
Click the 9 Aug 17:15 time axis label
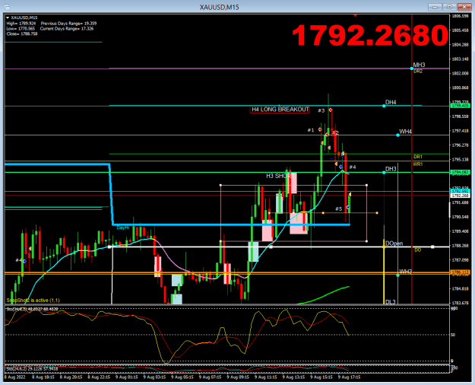pyautogui.click(x=350, y=377)
